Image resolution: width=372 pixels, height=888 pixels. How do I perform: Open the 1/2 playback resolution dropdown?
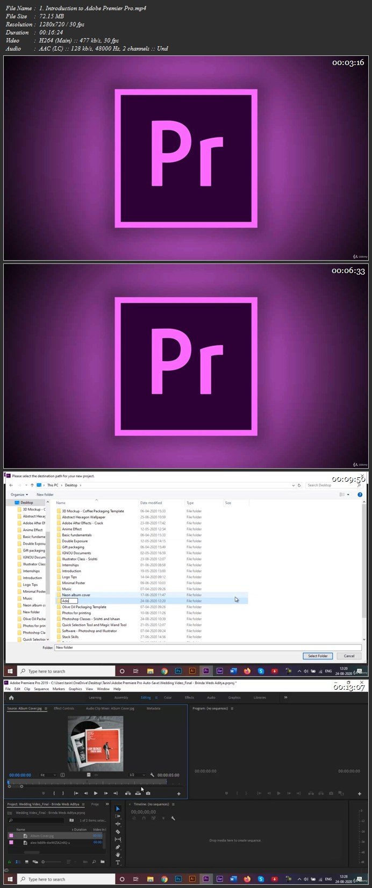(x=137, y=775)
